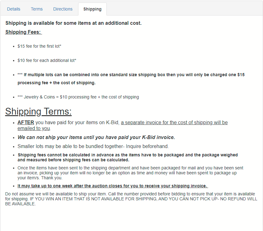Screen dimensions: 263x231
Task: Click the bold underlined word AFTER
Action: point(26,123)
